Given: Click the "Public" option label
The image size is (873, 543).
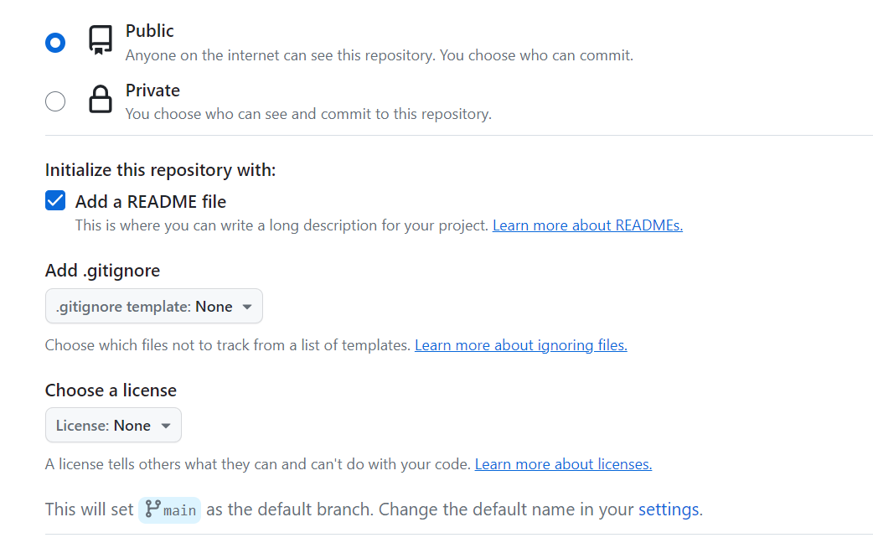Looking at the screenshot, I should pos(150,31).
